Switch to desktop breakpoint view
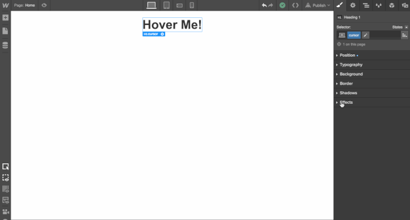Viewport: 410px width, 220px height. coord(151,5)
